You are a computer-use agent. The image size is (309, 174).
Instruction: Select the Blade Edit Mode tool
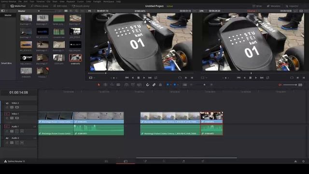[118, 85]
